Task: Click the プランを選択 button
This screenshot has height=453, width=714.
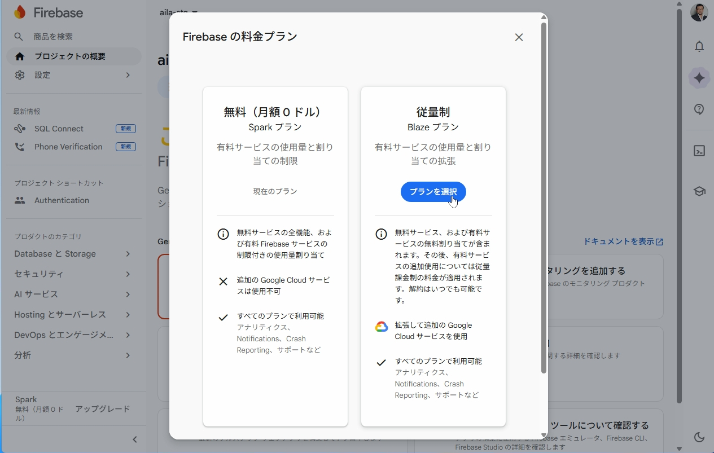Action: (x=433, y=192)
